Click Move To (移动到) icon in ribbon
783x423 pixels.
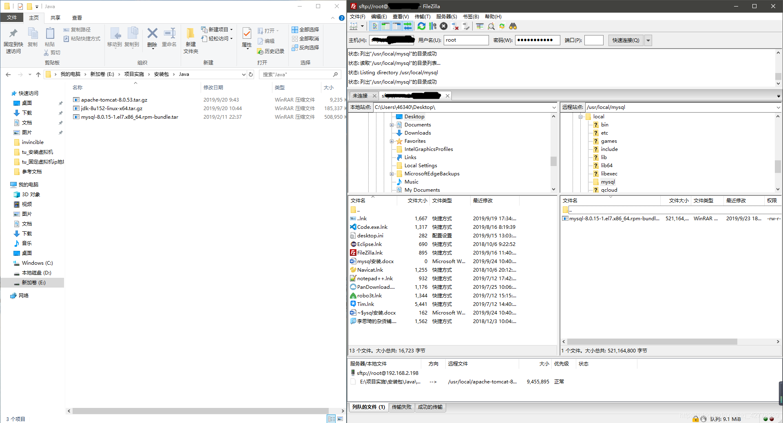pos(115,38)
